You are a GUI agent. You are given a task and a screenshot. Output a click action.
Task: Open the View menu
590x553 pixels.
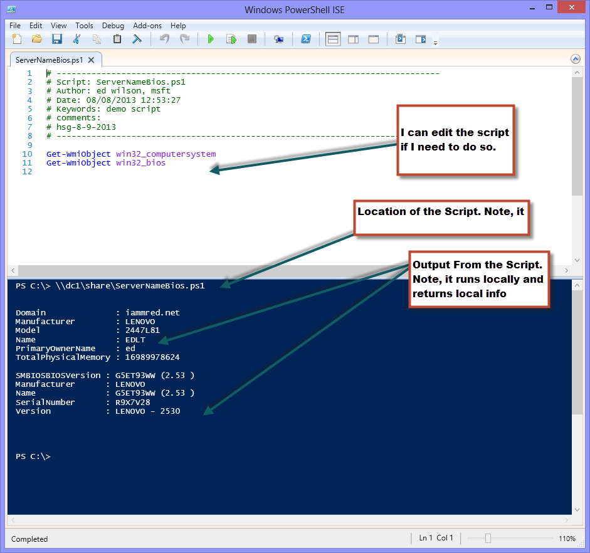(x=59, y=26)
